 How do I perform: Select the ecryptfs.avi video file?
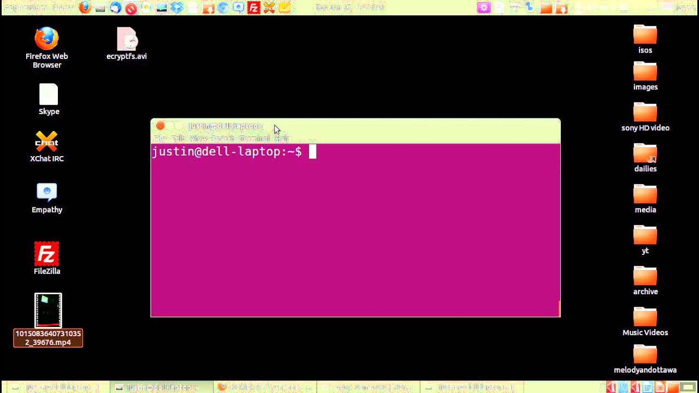(127, 40)
